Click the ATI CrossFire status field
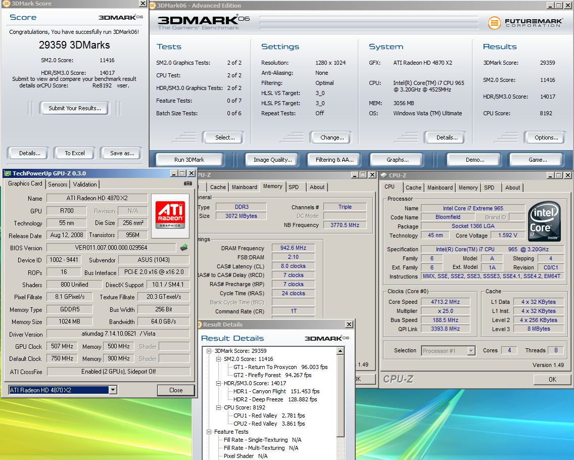 [118, 372]
